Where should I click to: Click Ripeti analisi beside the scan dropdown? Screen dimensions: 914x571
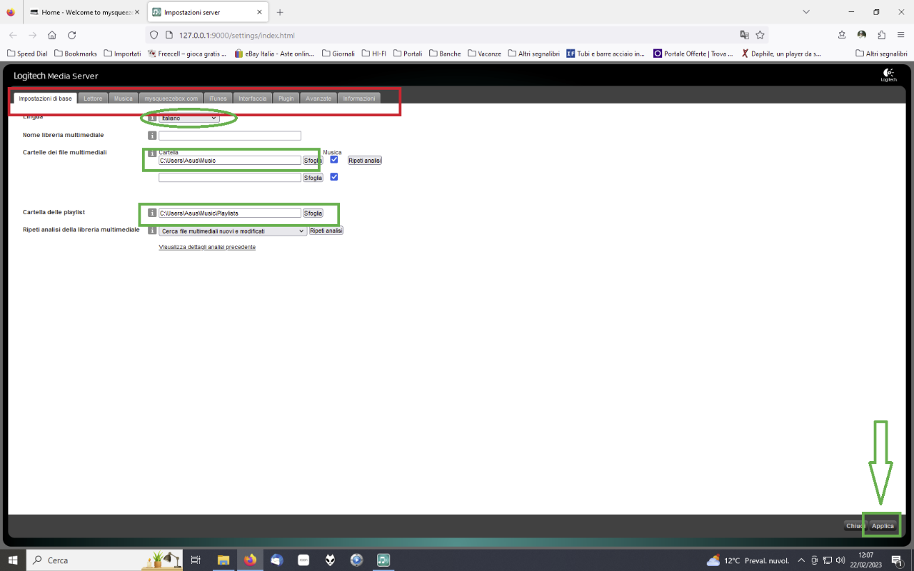point(326,231)
